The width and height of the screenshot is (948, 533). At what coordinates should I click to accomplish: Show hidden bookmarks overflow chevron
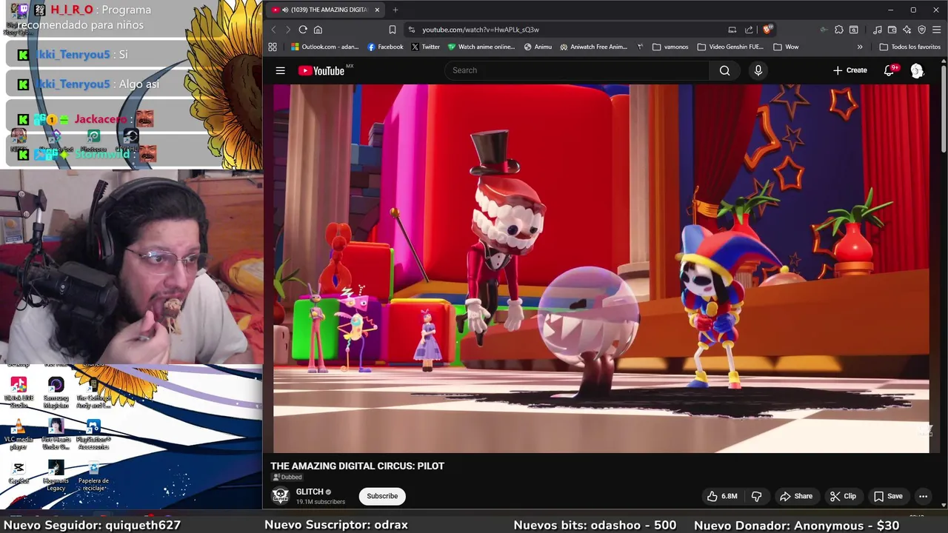pos(860,47)
